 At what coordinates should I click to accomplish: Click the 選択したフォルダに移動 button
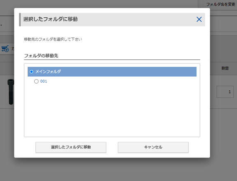point(71,147)
